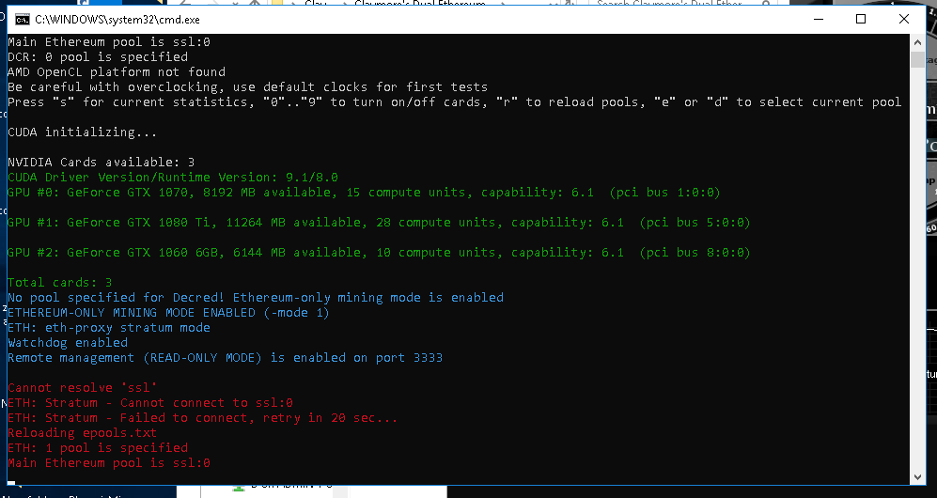Screen dimensions: 937x498
Task: Select the 'AMD OpenCL platform not found' line
Action: (x=117, y=71)
